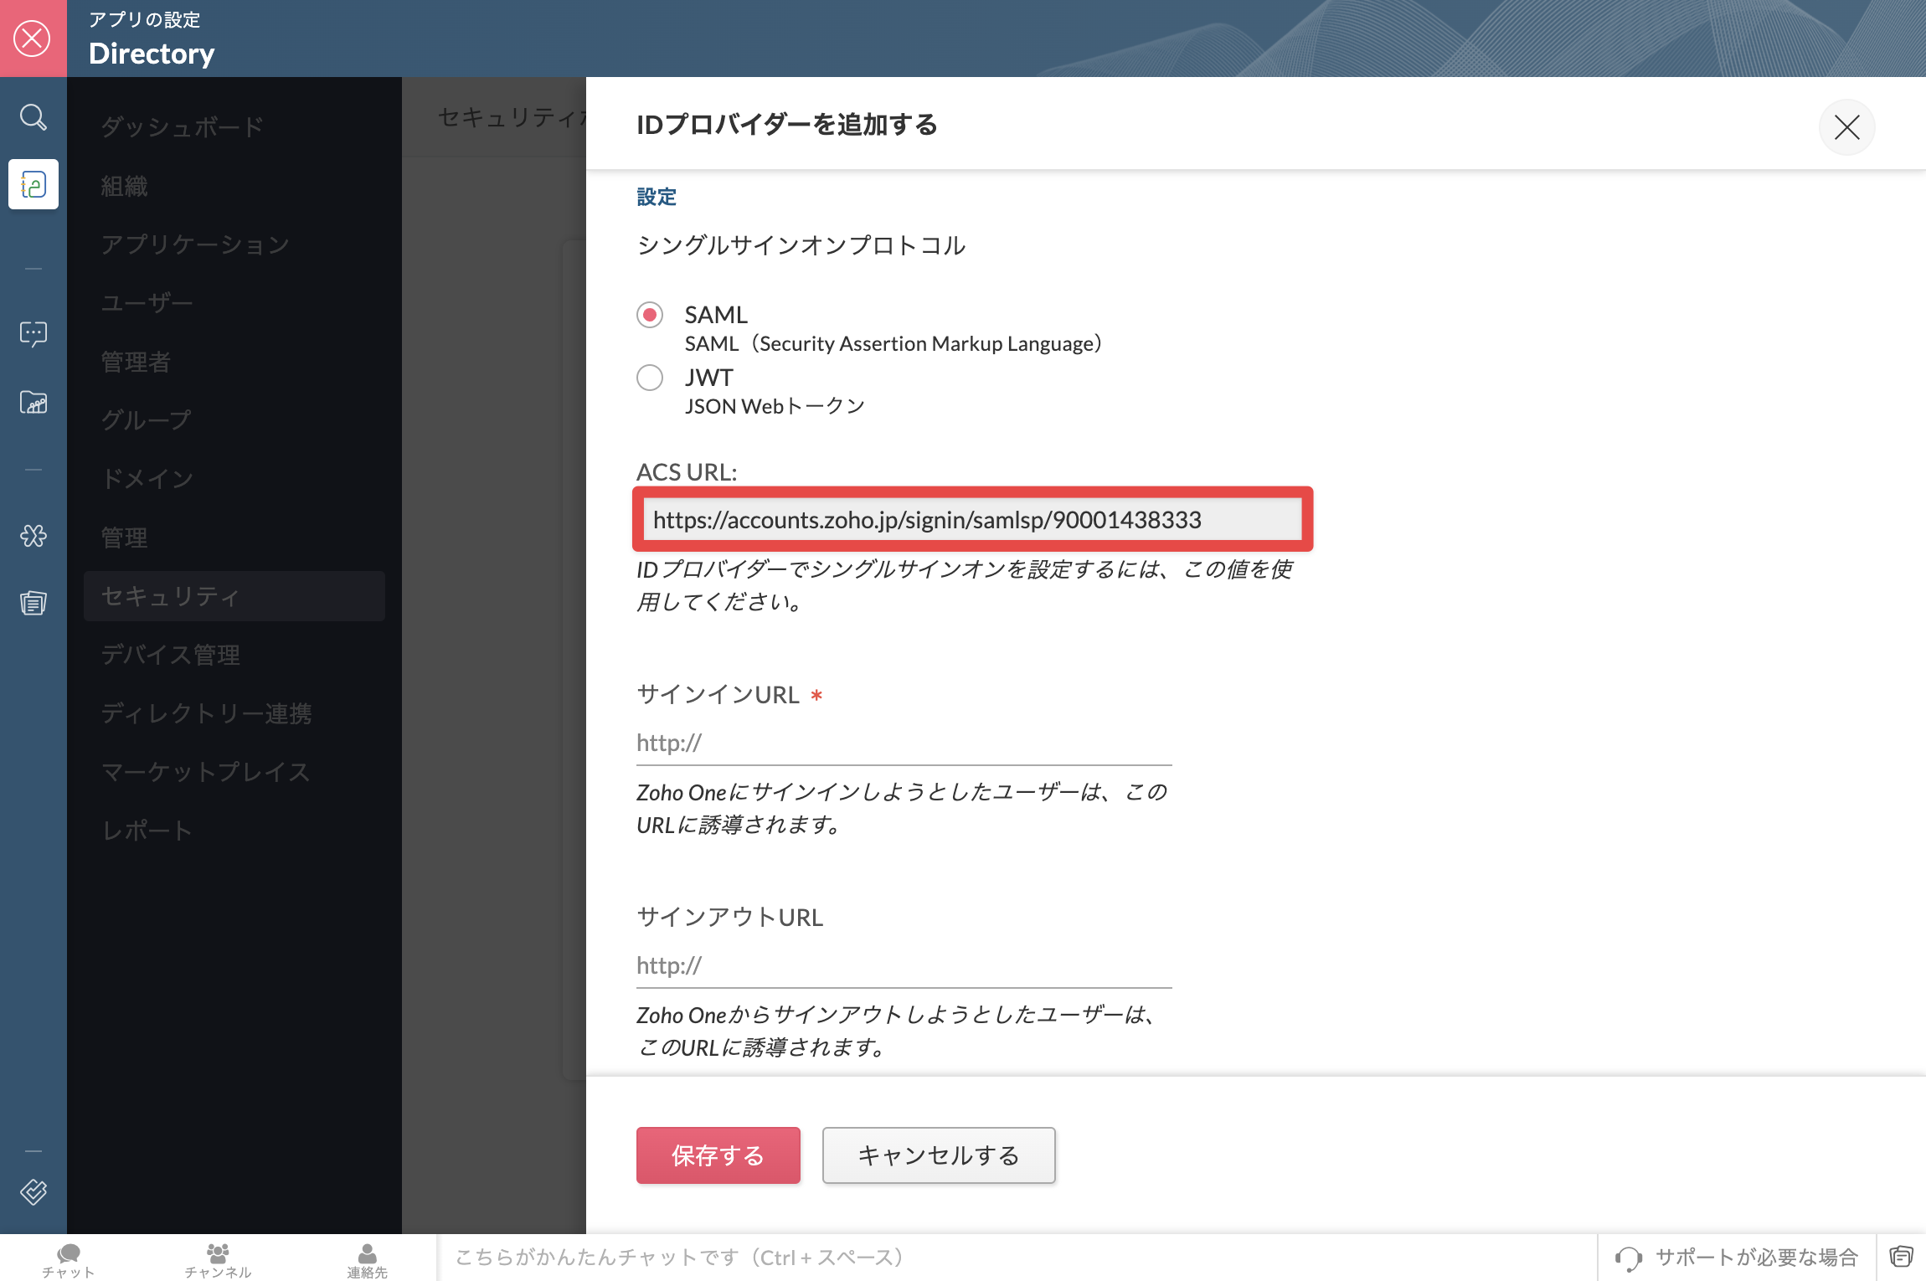Open the チャット icon in bottom bar
The image size is (1926, 1281).
69,1260
